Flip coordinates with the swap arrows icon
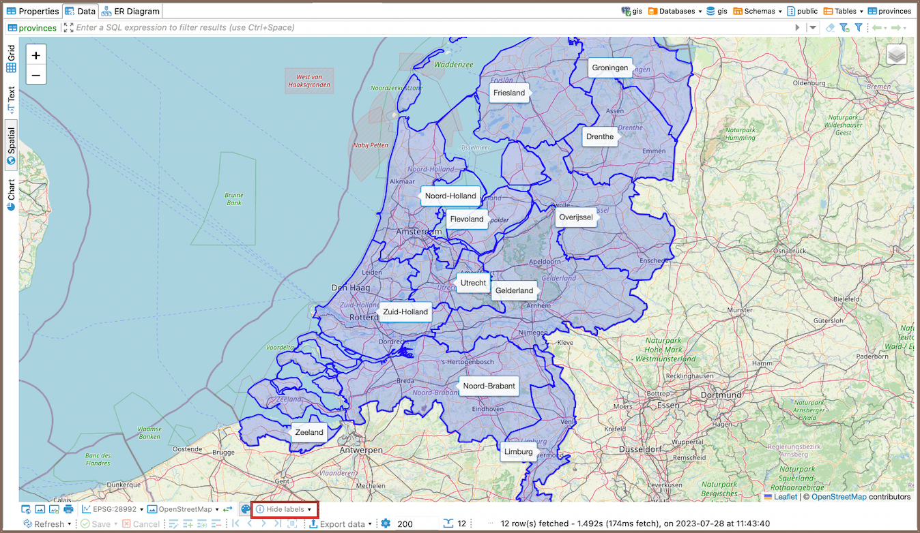 228,509
